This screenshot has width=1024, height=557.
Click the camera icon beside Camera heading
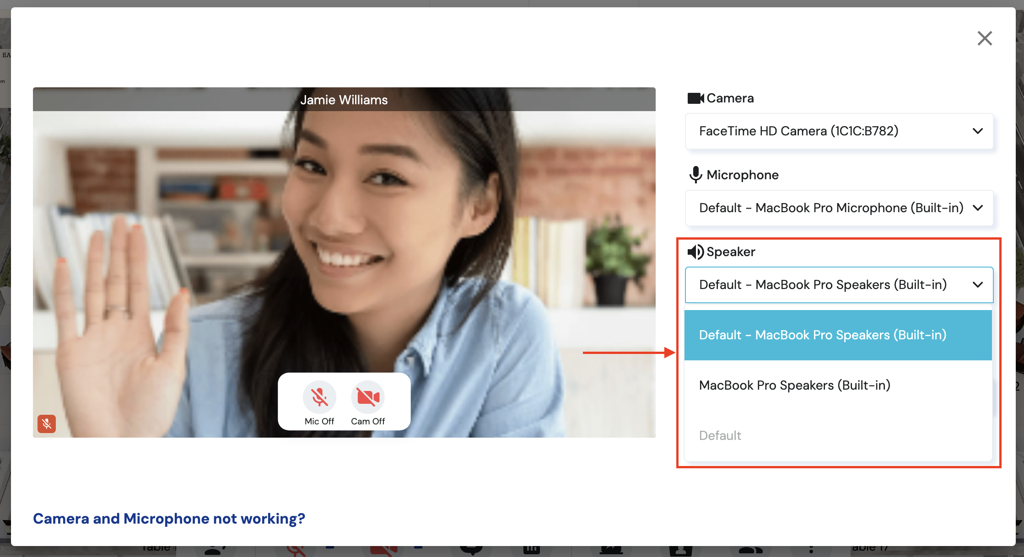click(x=695, y=98)
